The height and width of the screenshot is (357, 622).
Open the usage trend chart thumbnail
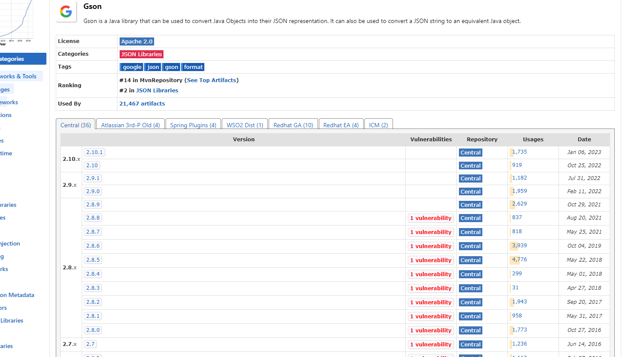16,22
